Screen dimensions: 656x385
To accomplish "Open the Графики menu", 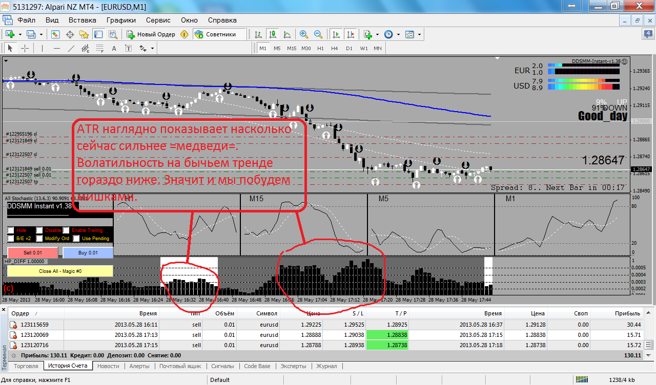I will point(121,20).
